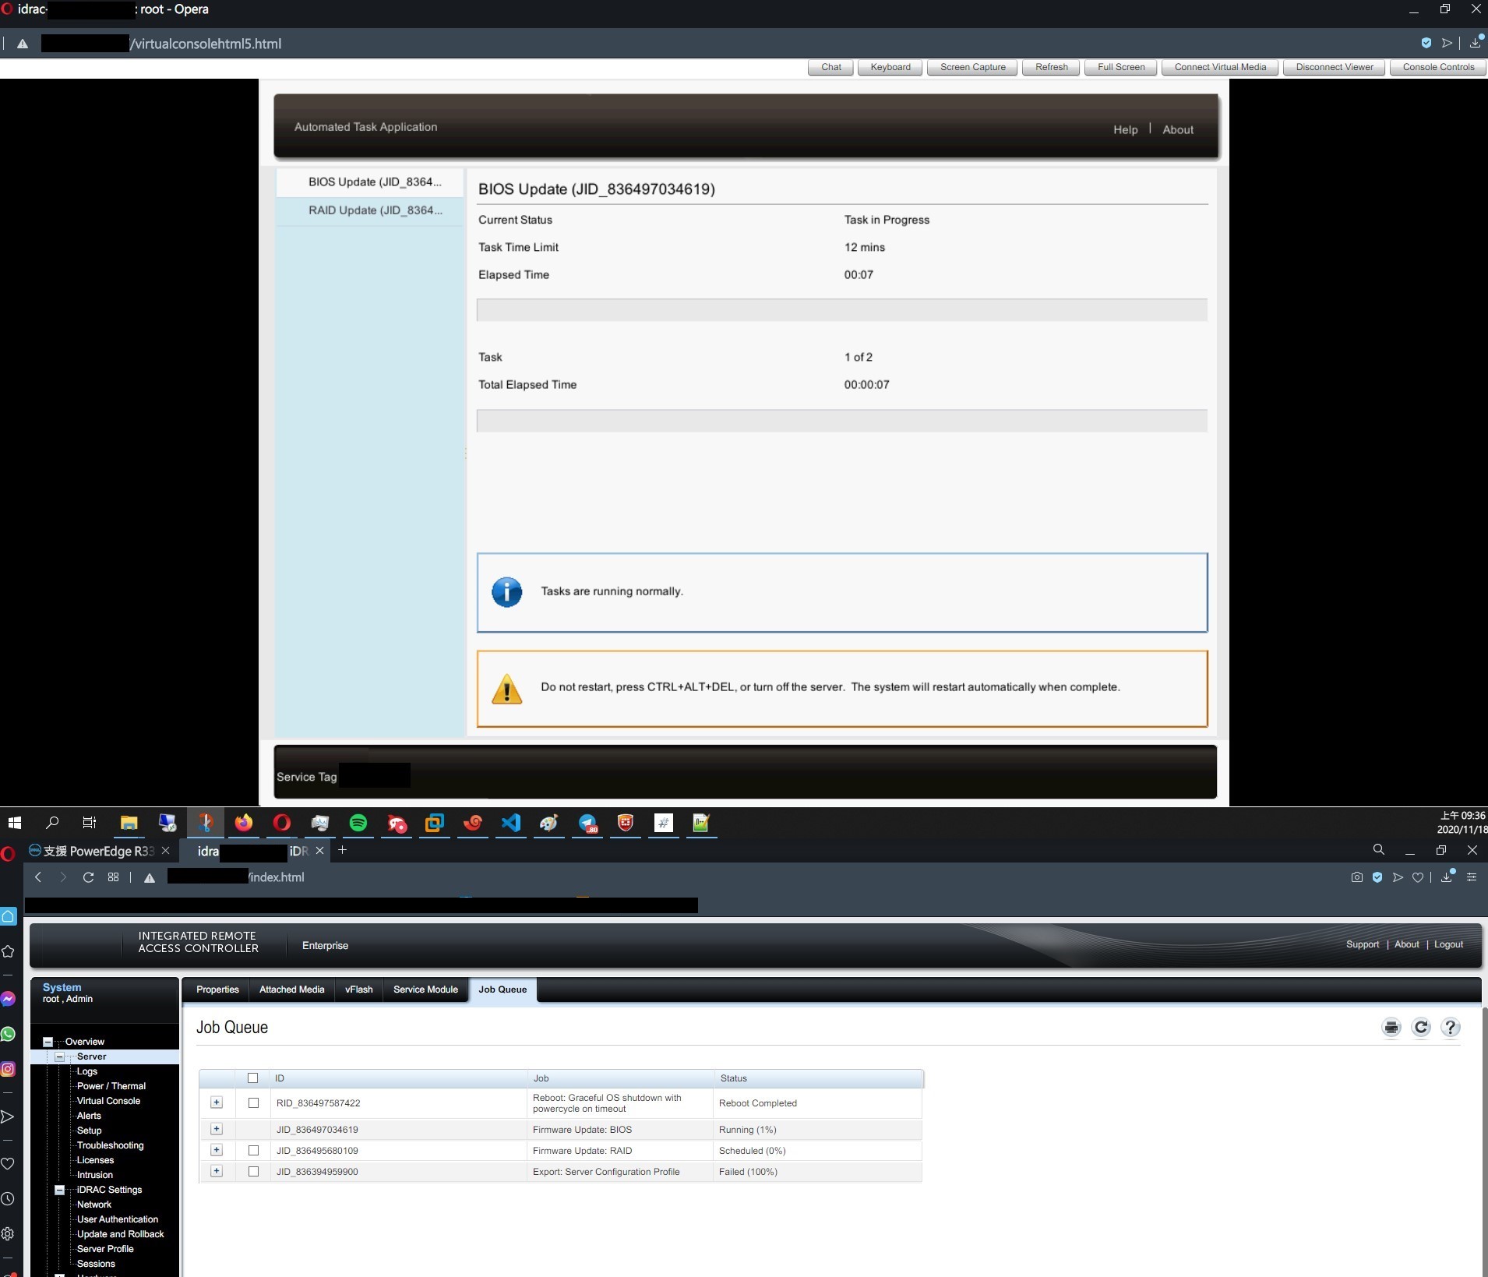Open Visual Studio Code from the taskbar
Screen dimensions: 1488x1277
point(511,823)
